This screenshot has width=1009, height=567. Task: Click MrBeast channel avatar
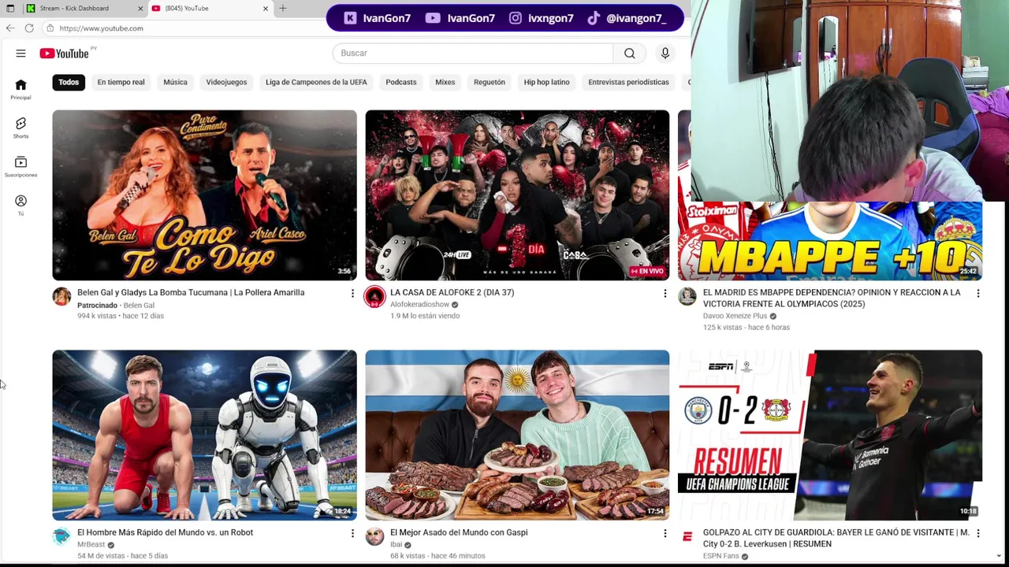tap(61, 536)
